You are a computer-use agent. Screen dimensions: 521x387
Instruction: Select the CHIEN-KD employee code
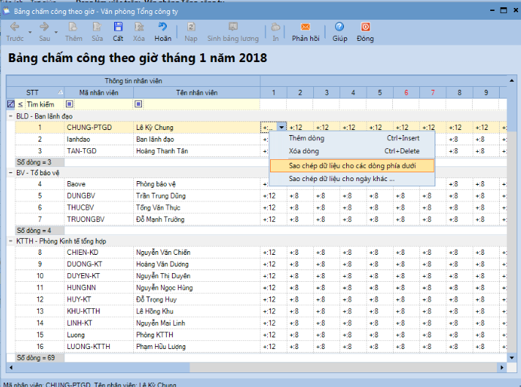pyautogui.click(x=99, y=253)
